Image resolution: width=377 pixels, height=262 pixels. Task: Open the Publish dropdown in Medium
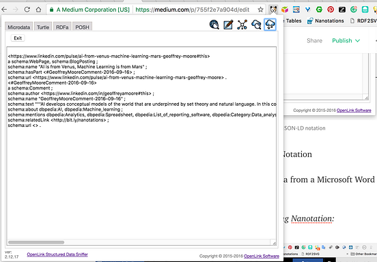(x=346, y=40)
